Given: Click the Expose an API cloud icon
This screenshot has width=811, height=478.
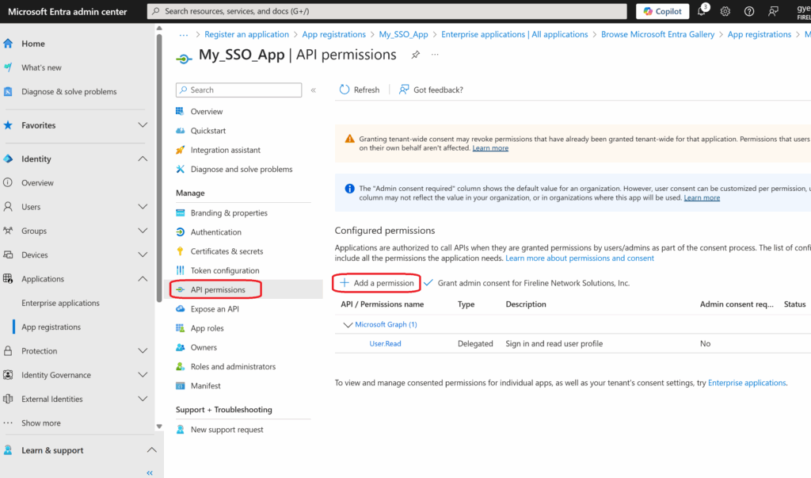Looking at the screenshot, I should pyautogui.click(x=180, y=308).
